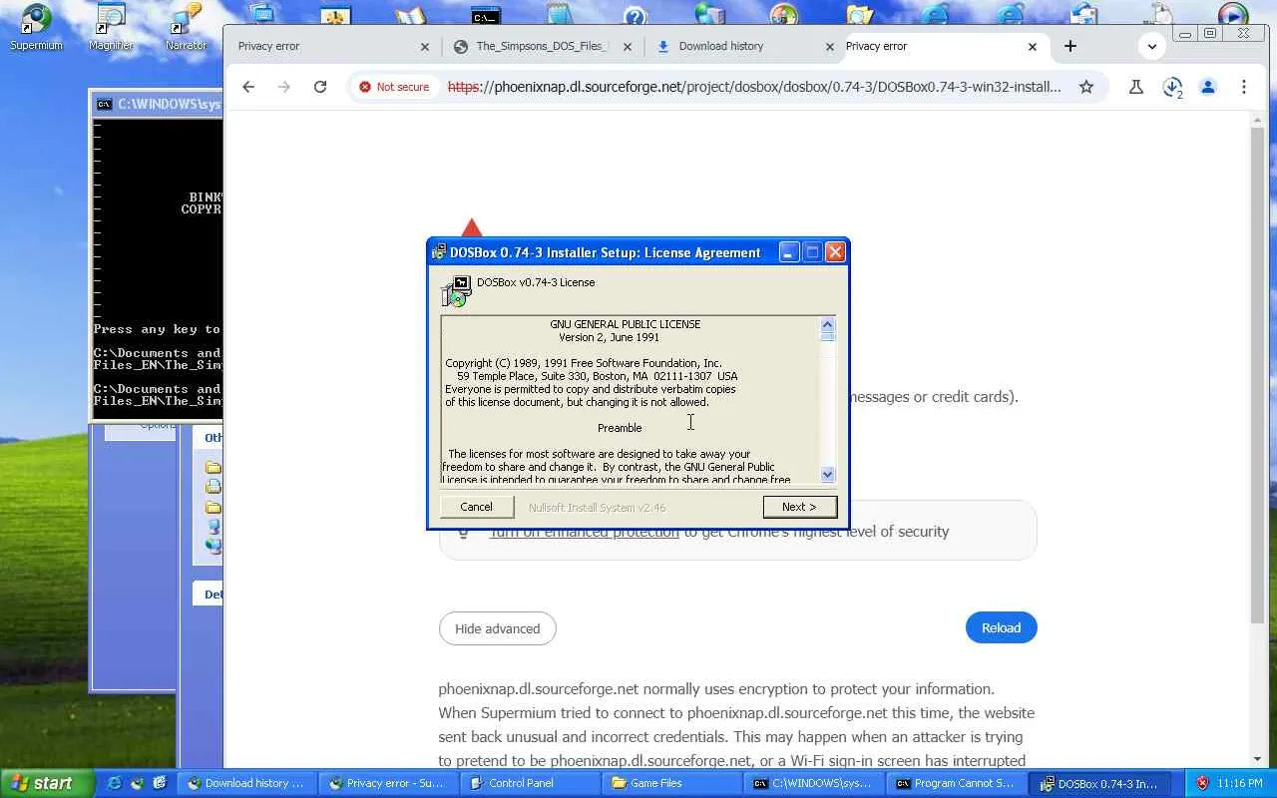Switch to The_Simpsons_DOS_Files tab
Screen dimensions: 1277x798
(543, 46)
